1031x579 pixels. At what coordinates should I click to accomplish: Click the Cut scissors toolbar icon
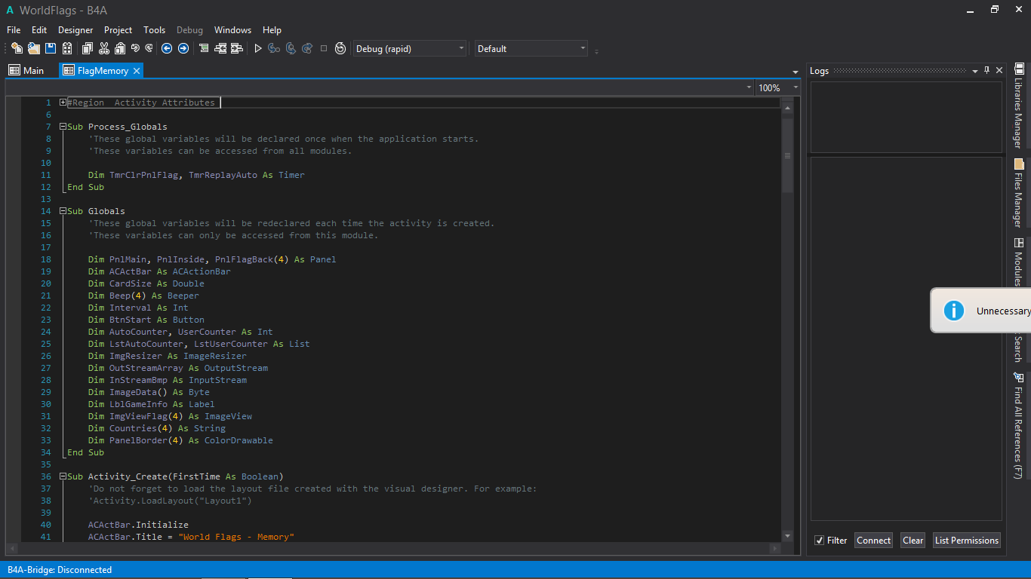pos(103,48)
